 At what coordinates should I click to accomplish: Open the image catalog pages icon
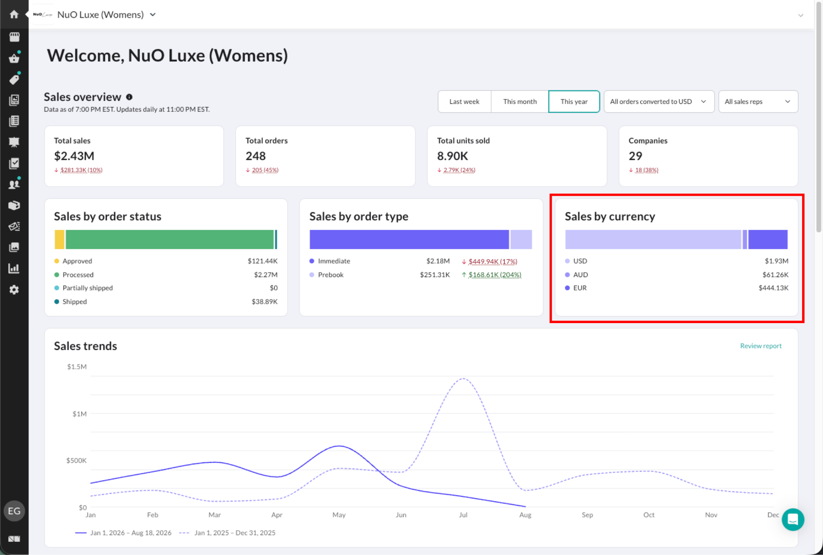(14, 100)
